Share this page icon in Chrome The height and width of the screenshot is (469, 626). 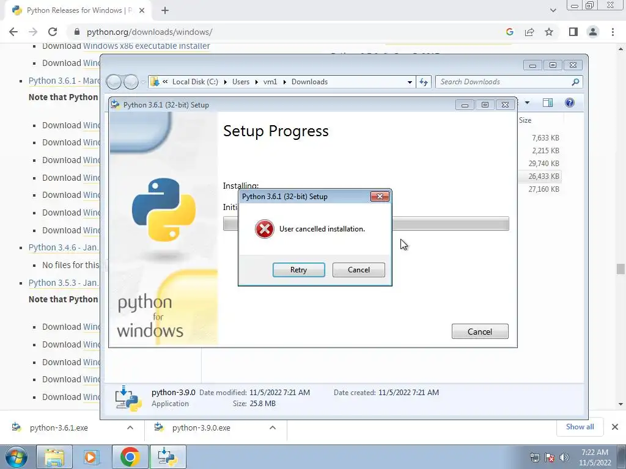[x=529, y=32]
